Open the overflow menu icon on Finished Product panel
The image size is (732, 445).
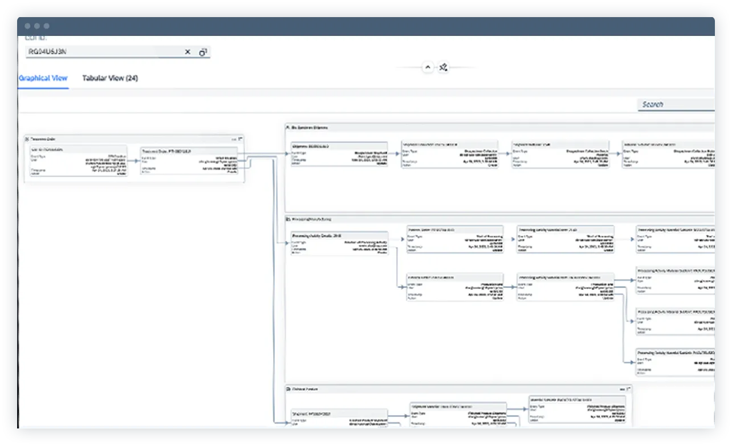pyautogui.click(x=621, y=389)
